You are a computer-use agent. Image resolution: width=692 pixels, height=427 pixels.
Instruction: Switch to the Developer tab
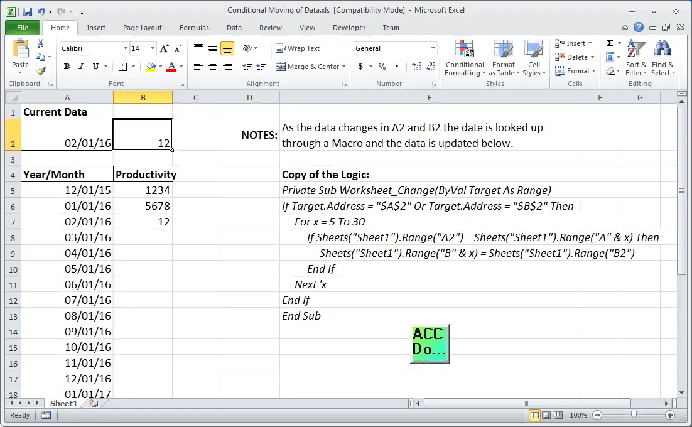(349, 28)
